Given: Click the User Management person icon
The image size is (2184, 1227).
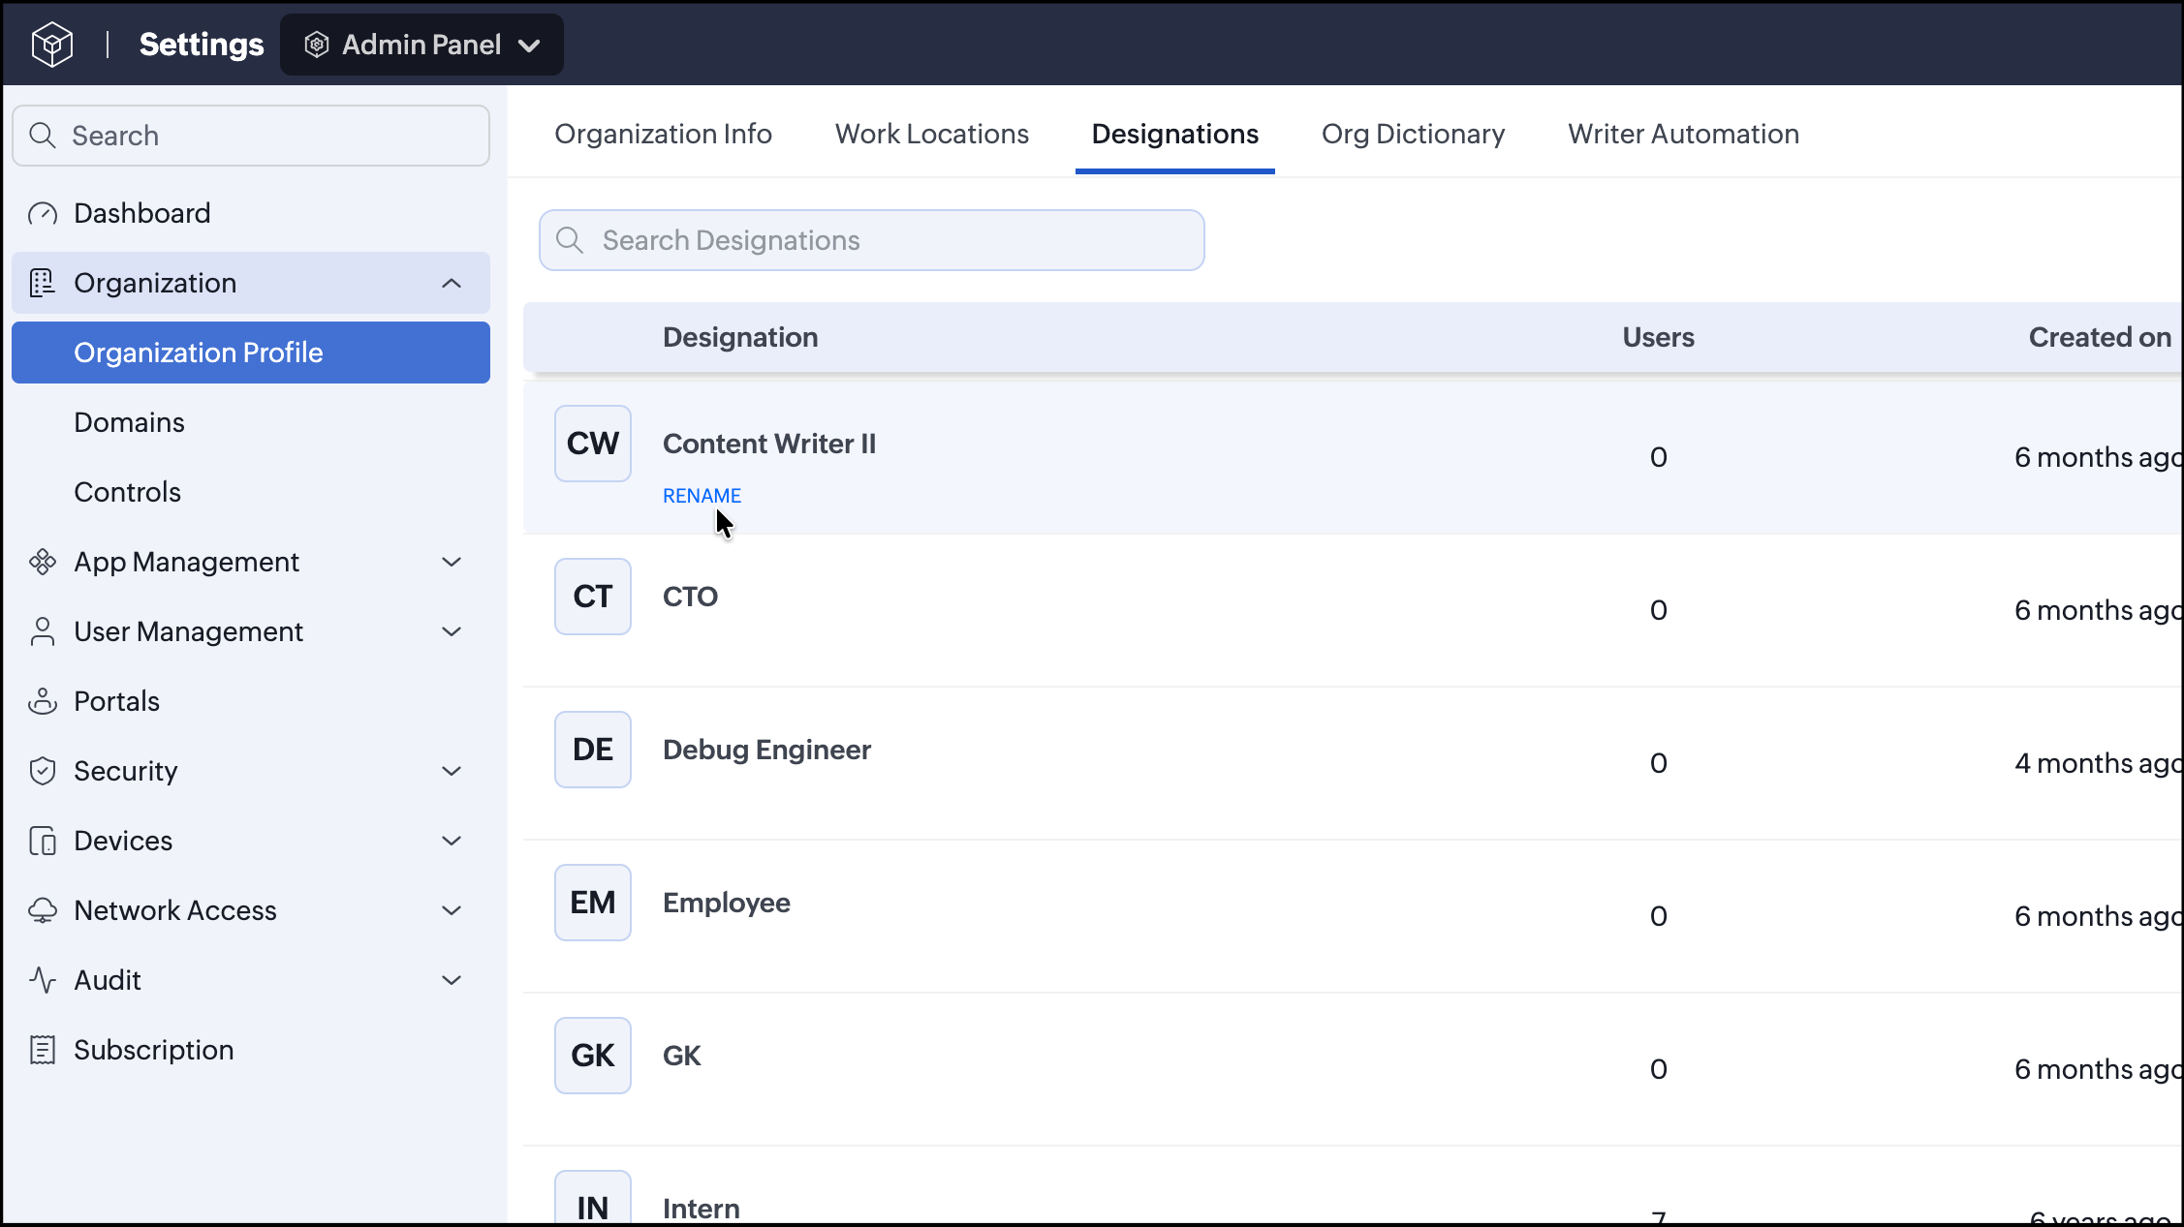Looking at the screenshot, I should pyautogui.click(x=43, y=631).
